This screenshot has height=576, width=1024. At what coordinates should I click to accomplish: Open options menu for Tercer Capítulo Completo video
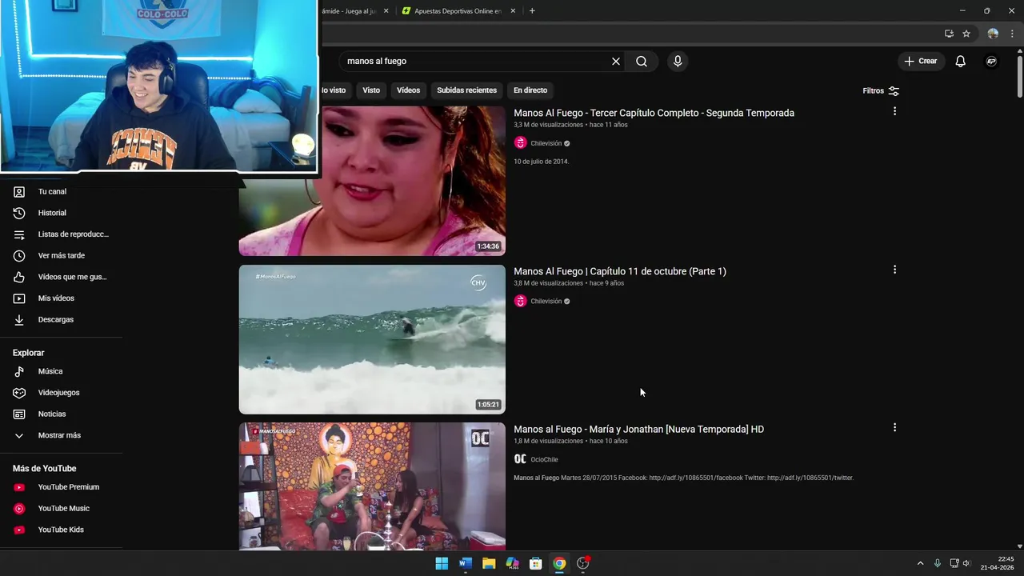[894, 111]
